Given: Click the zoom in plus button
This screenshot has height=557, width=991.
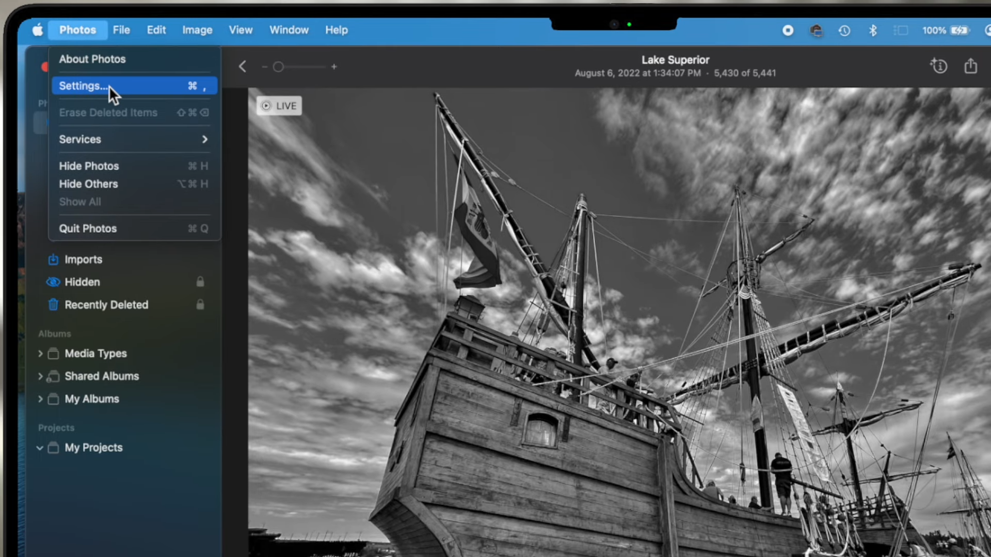Looking at the screenshot, I should 334,67.
